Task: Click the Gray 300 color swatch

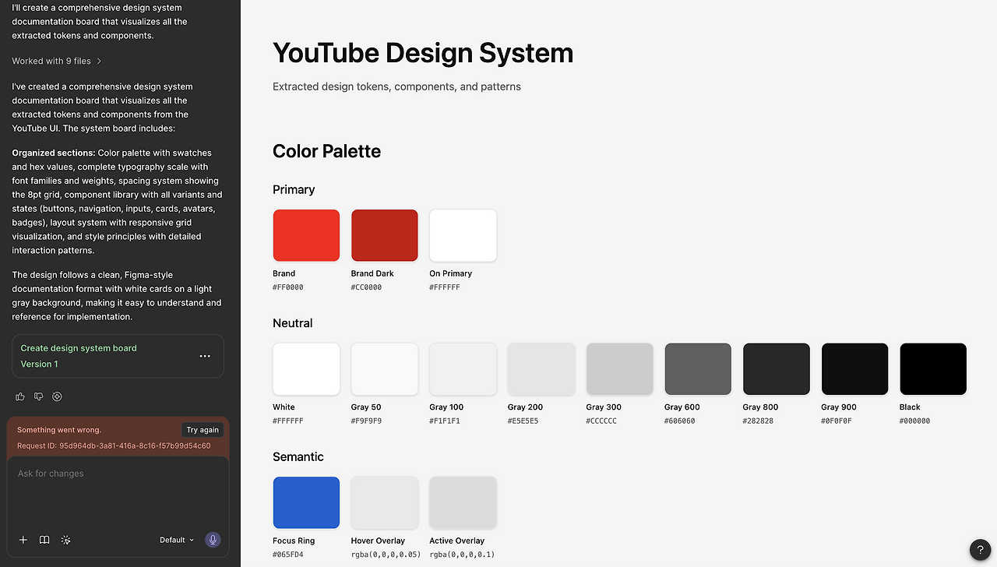Action: point(620,369)
